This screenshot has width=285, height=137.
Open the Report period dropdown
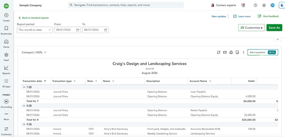(x=35, y=30)
